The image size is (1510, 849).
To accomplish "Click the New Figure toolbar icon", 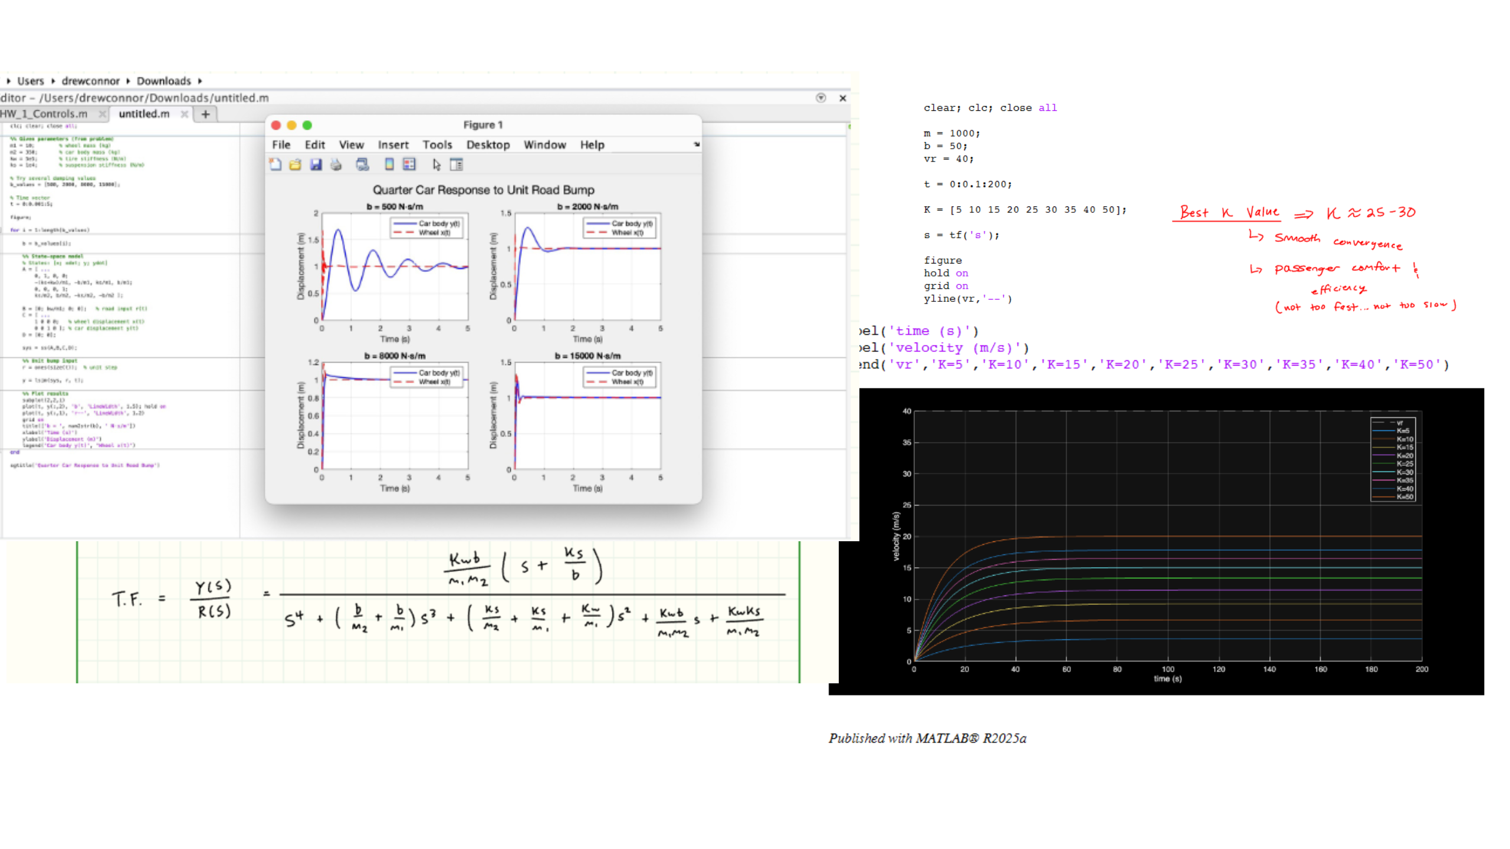I will tap(275, 164).
